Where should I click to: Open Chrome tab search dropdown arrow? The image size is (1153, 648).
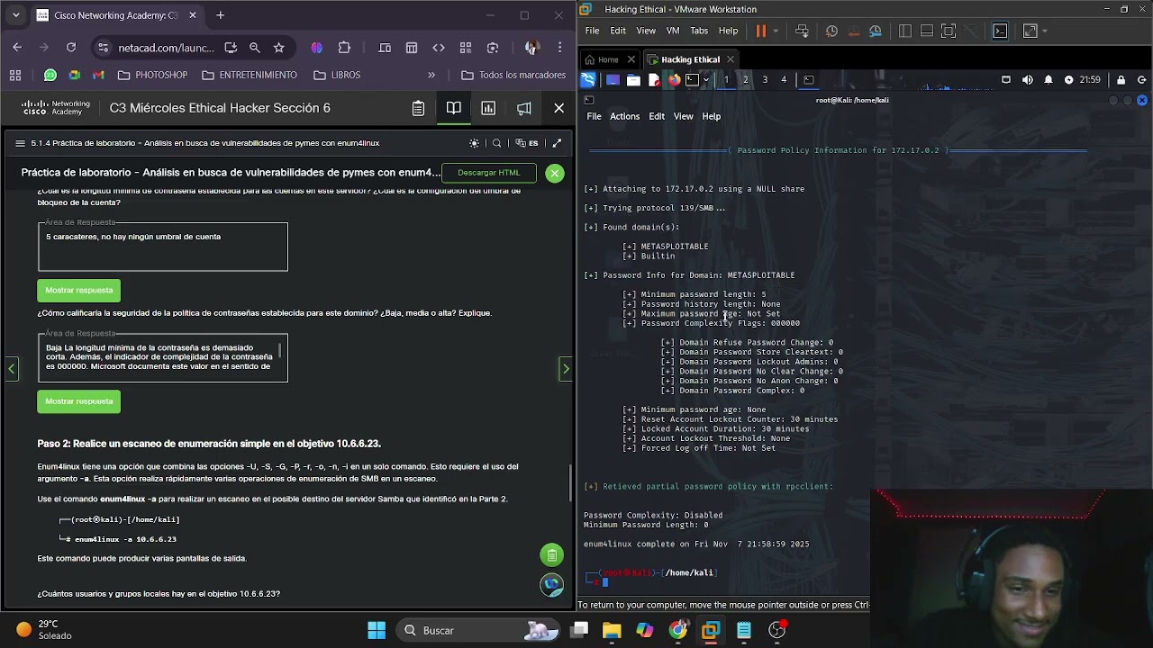15,15
